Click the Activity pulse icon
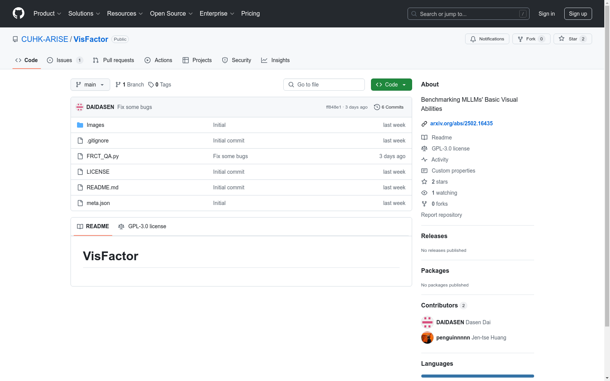 click(x=424, y=160)
